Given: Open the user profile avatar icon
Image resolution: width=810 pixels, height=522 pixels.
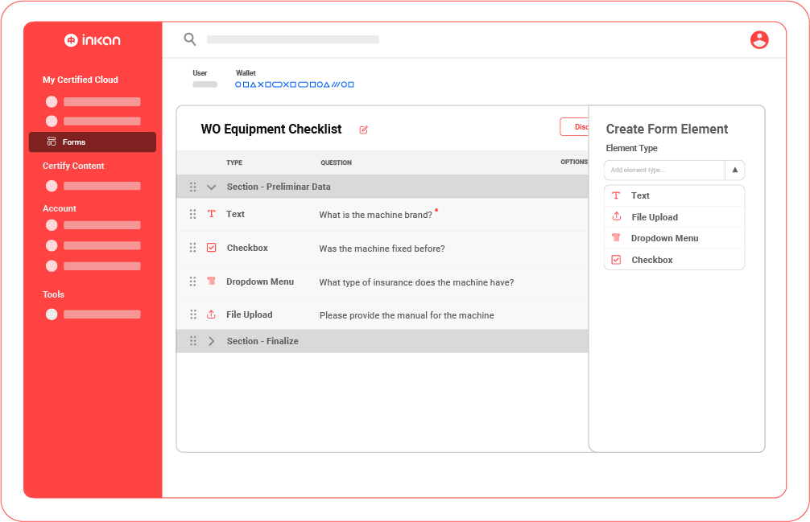Looking at the screenshot, I should click(x=758, y=39).
